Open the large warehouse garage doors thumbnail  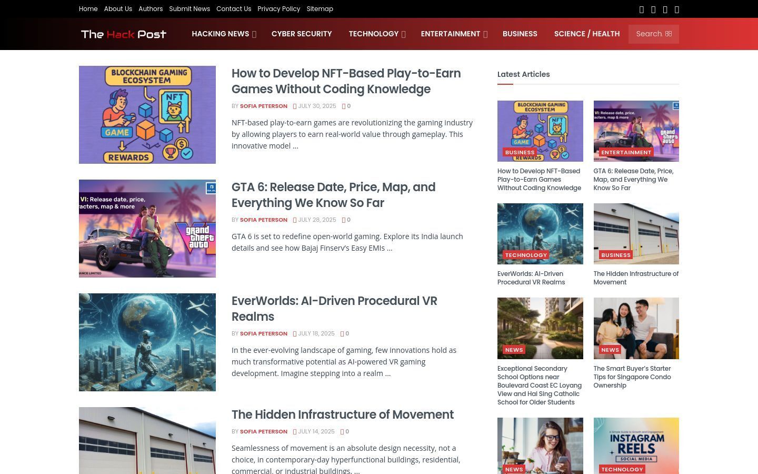147,440
